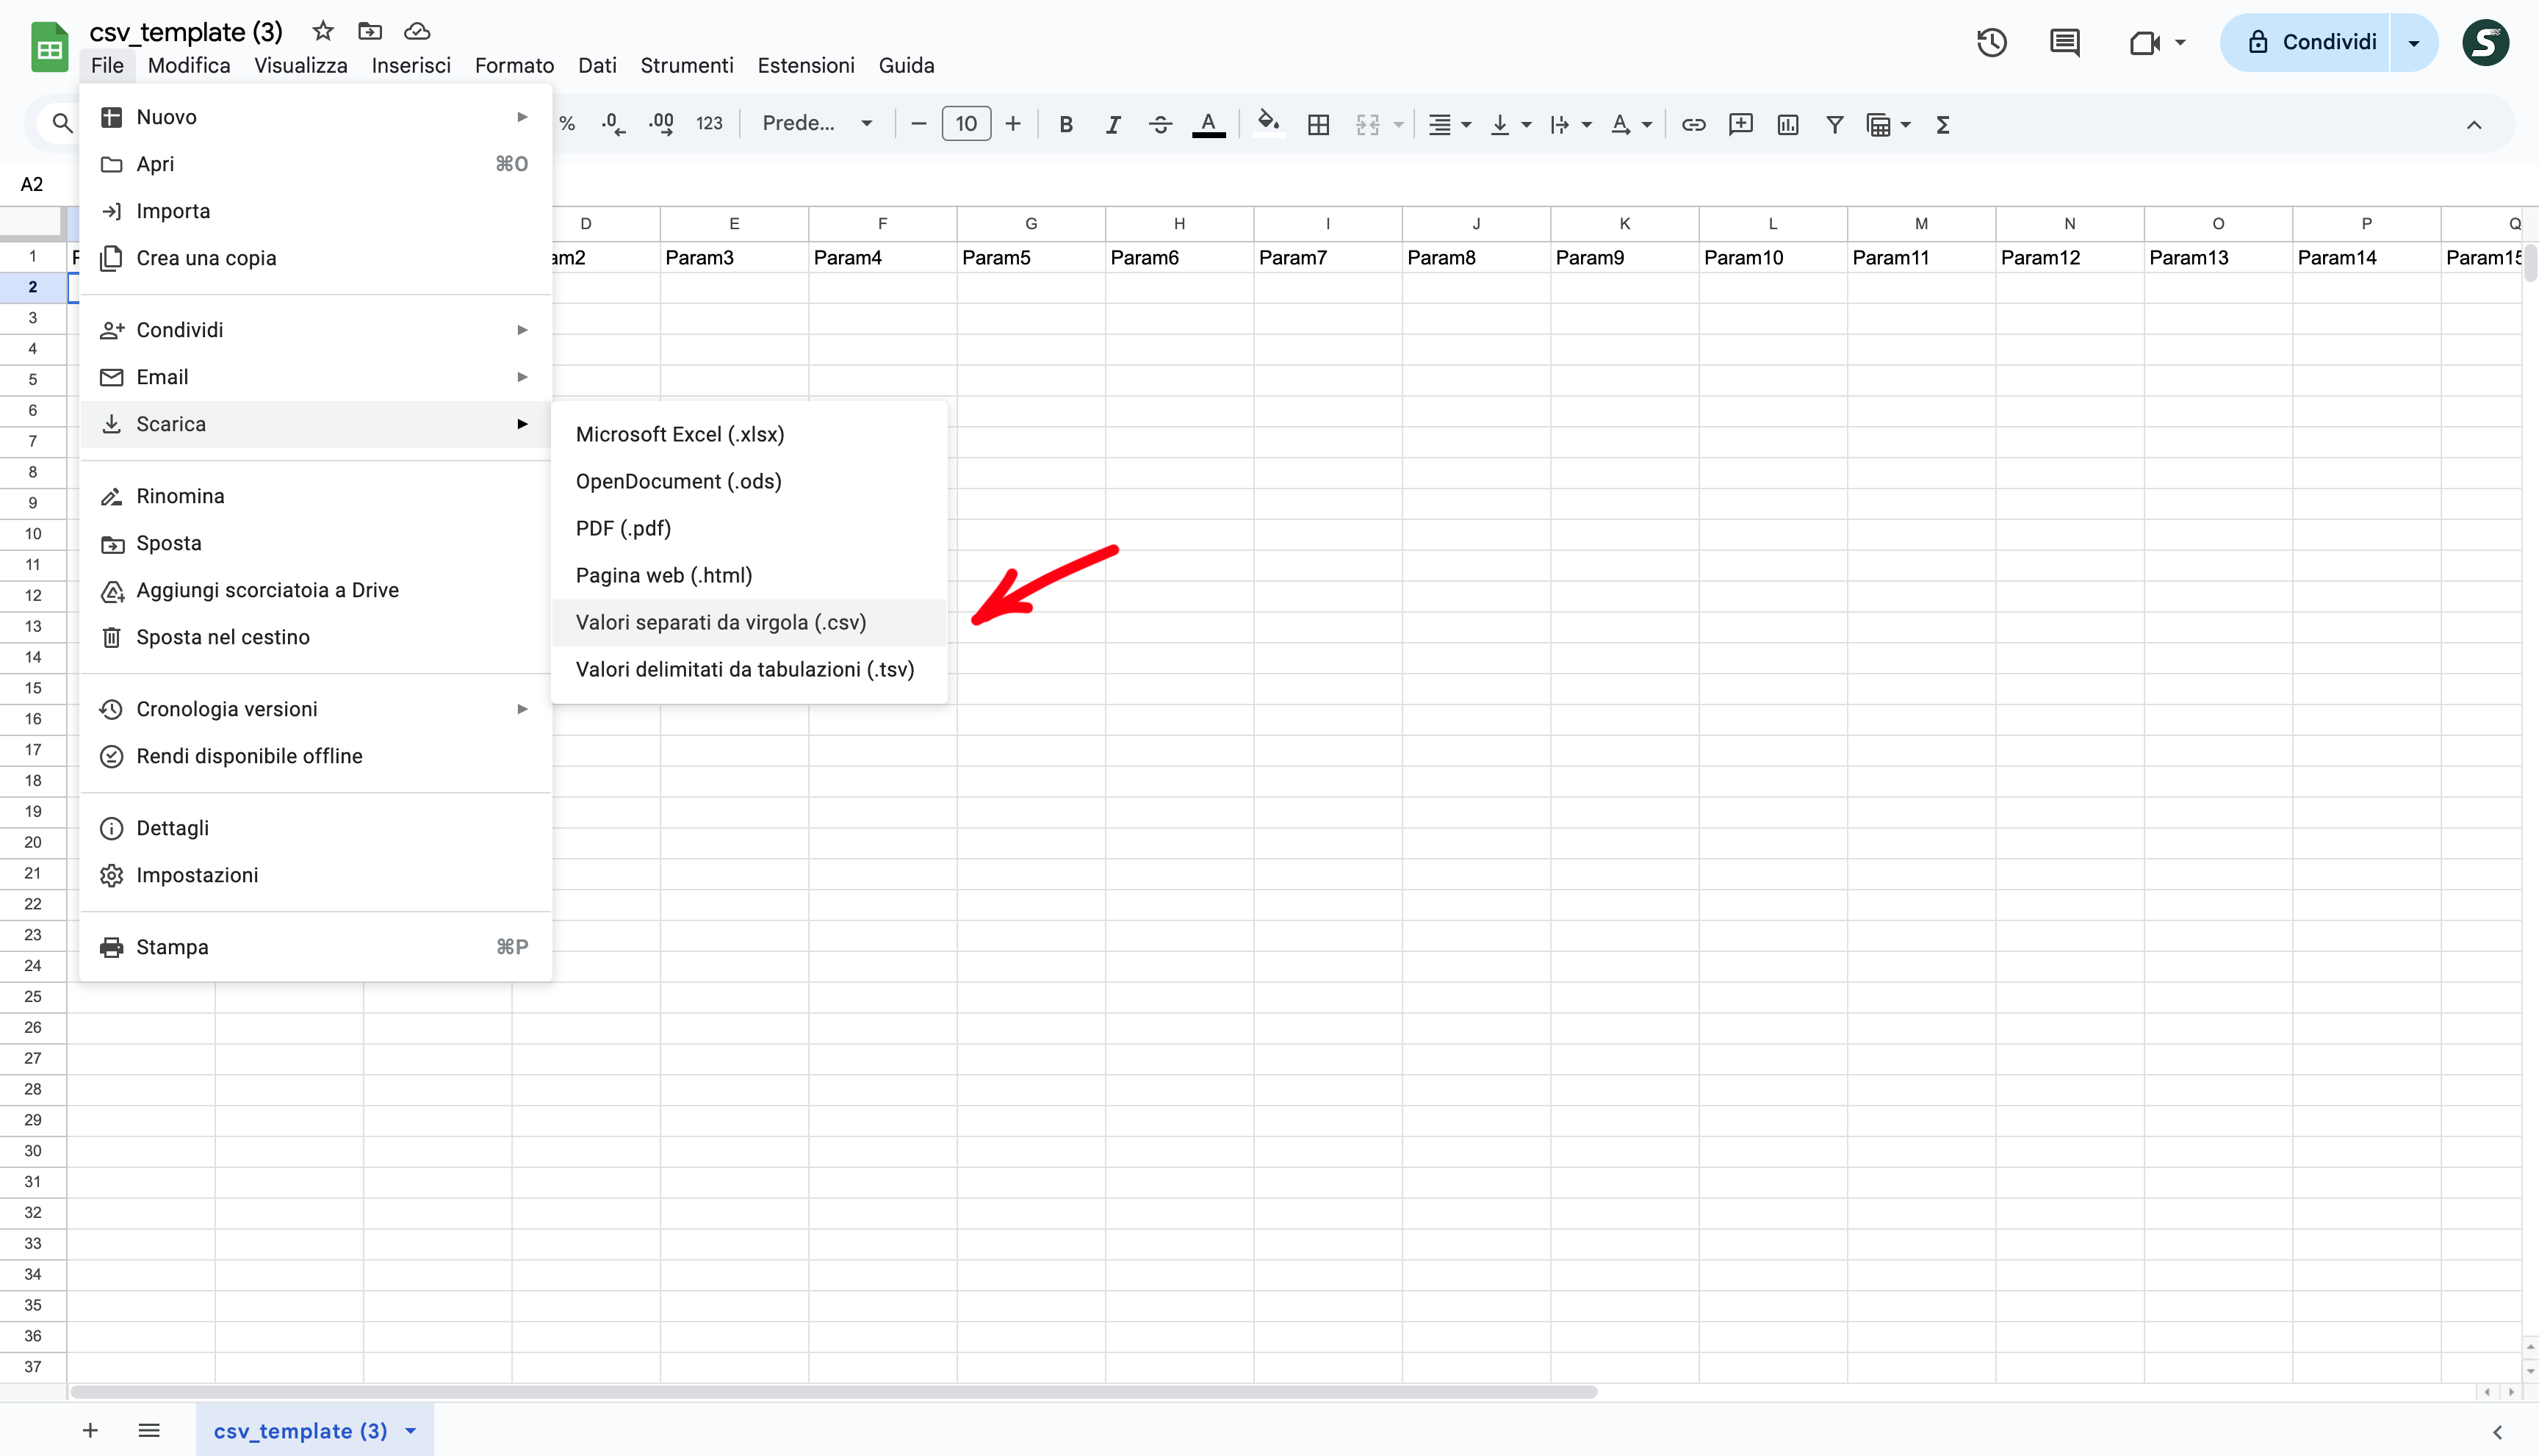Toggle strikethrough formatting

point(1160,124)
